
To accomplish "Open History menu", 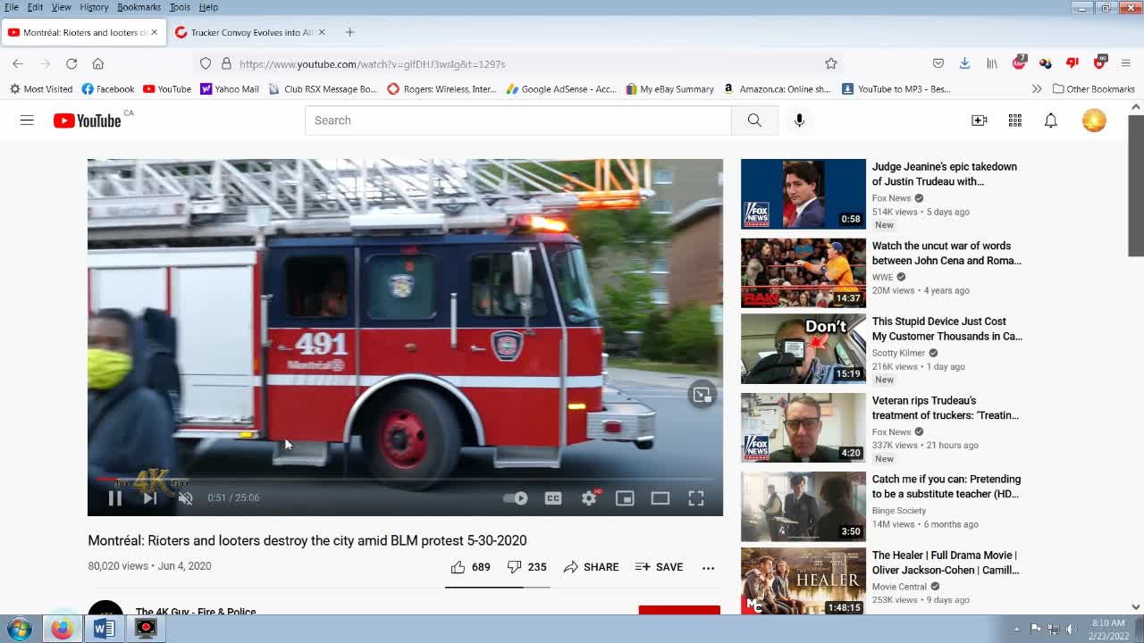I will pyautogui.click(x=94, y=7).
